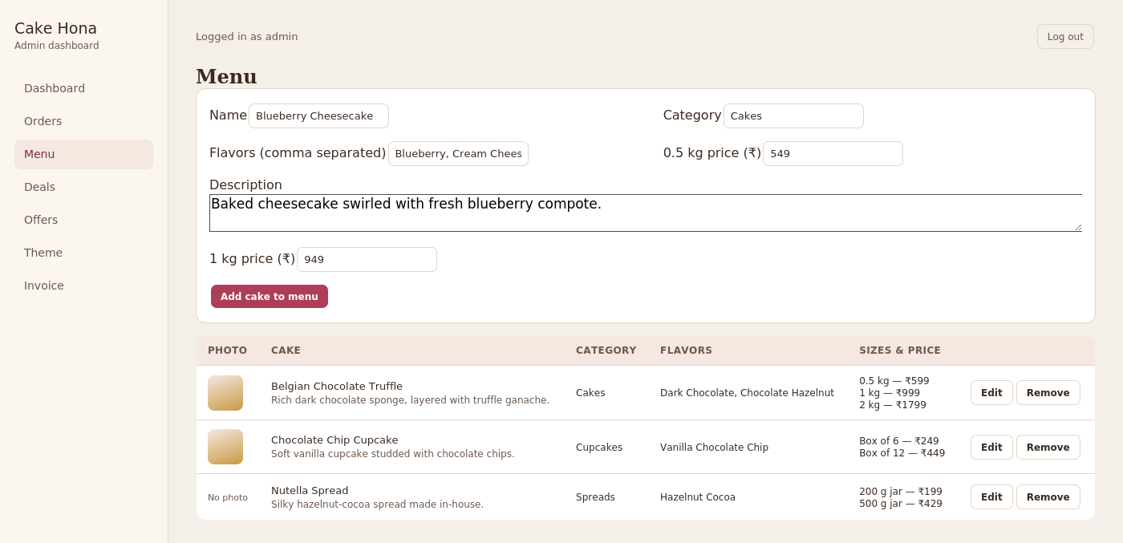The image size is (1123, 543).
Task: Click the SIZES & PRICE column header
Action: click(900, 351)
